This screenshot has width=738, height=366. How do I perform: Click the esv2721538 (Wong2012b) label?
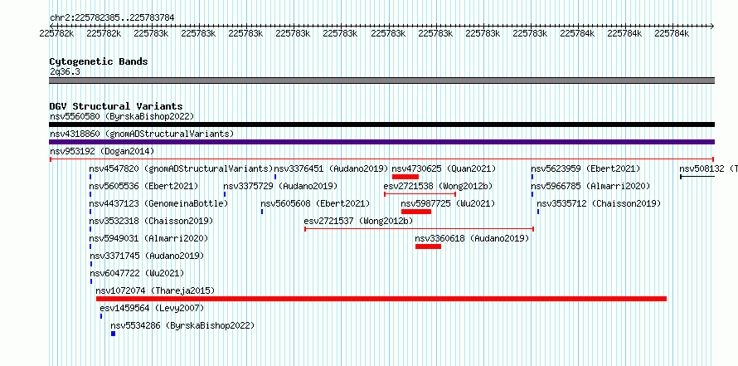click(438, 186)
